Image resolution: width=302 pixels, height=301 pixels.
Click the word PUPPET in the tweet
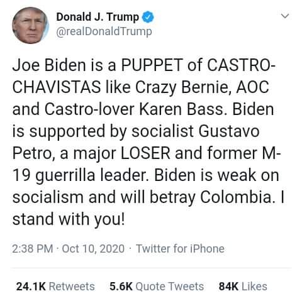coord(152,65)
